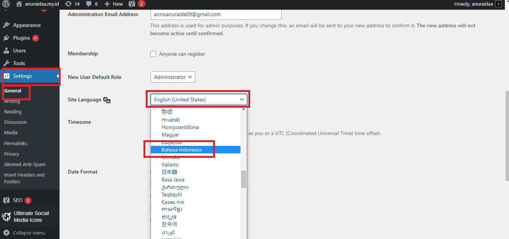Click the Yoast SEO sidebar icon

tap(6, 200)
